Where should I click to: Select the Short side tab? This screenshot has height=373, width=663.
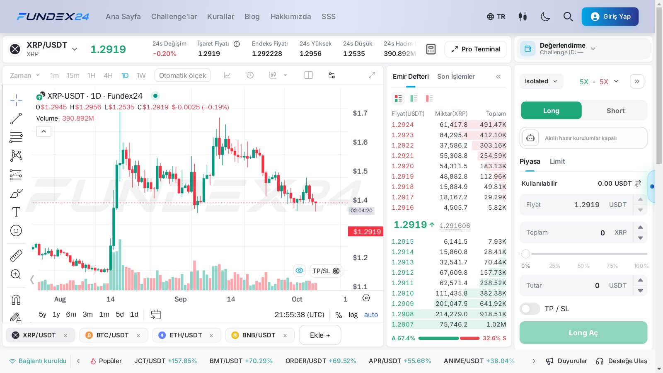(615, 111)
